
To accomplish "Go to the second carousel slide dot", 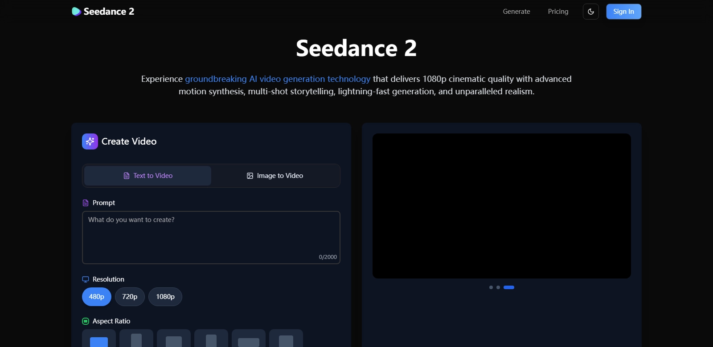I will pyautogui.click(x=498, y=287).
